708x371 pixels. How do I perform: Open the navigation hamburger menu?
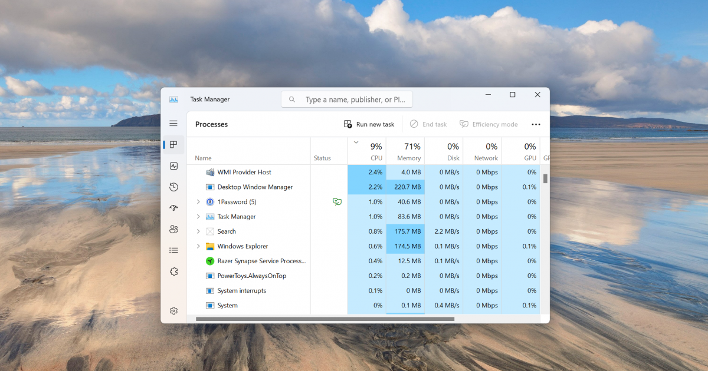(173, 123)
